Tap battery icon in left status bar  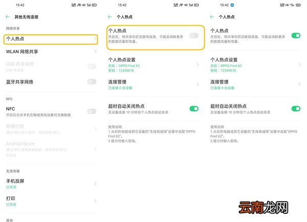pos(94,5)
